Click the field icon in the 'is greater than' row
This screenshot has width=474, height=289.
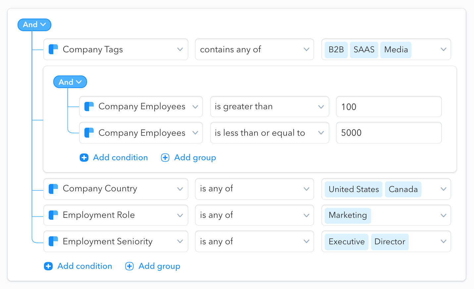pyautogui.click(x=89, y=107)
